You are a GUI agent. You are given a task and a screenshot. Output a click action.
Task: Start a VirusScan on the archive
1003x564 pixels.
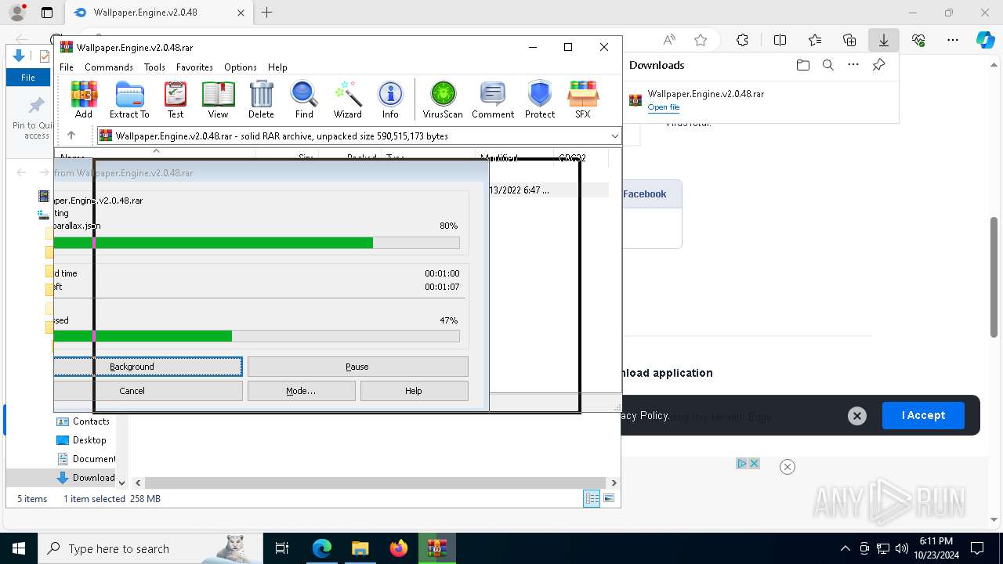click(x=443, y=99)
